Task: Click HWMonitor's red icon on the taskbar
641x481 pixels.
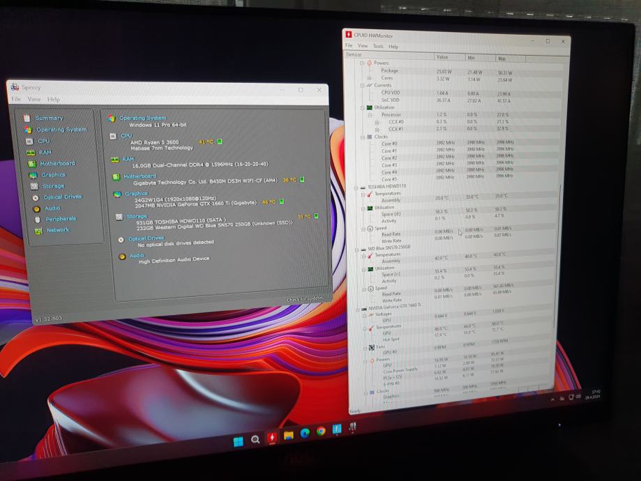Action: [x=272, y=438]
